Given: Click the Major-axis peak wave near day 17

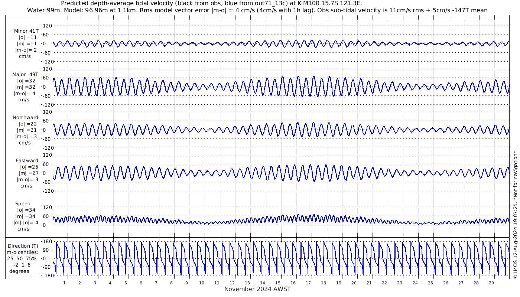Looking at the screenshot, I should coord(314,77).
